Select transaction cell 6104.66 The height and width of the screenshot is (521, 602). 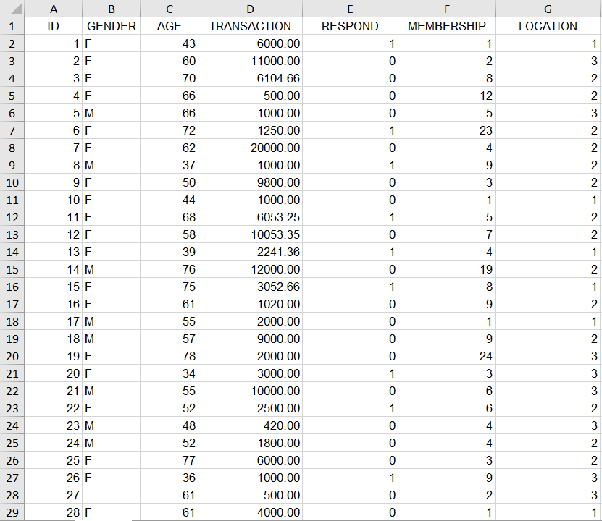[x=250, y=78]
